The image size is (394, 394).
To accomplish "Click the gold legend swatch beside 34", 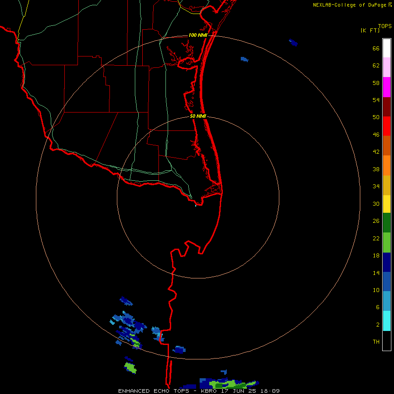I will point(387,185).
